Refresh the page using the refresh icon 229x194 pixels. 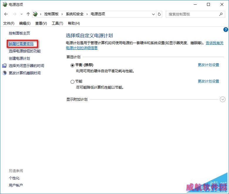pos(159,14)
